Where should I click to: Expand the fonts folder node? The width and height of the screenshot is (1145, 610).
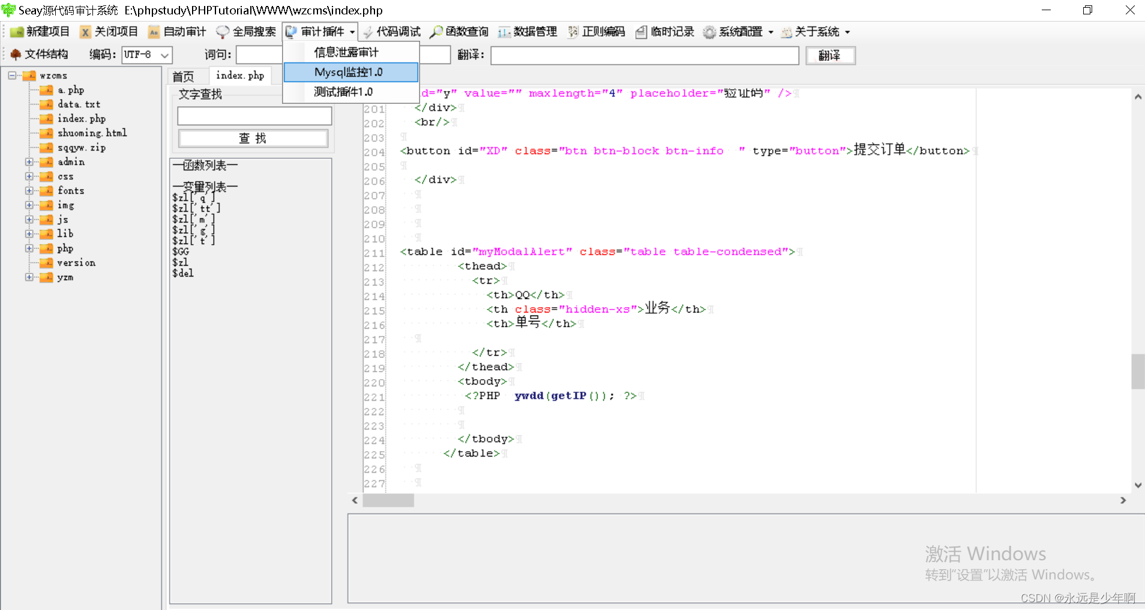tap(29, 191)
